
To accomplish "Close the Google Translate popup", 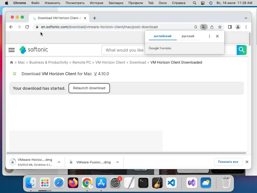I will [x=217, y=36].
